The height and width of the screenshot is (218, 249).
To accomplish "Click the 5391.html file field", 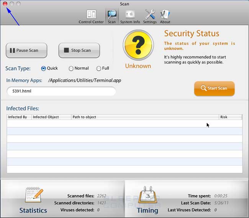I will (61, 91).
